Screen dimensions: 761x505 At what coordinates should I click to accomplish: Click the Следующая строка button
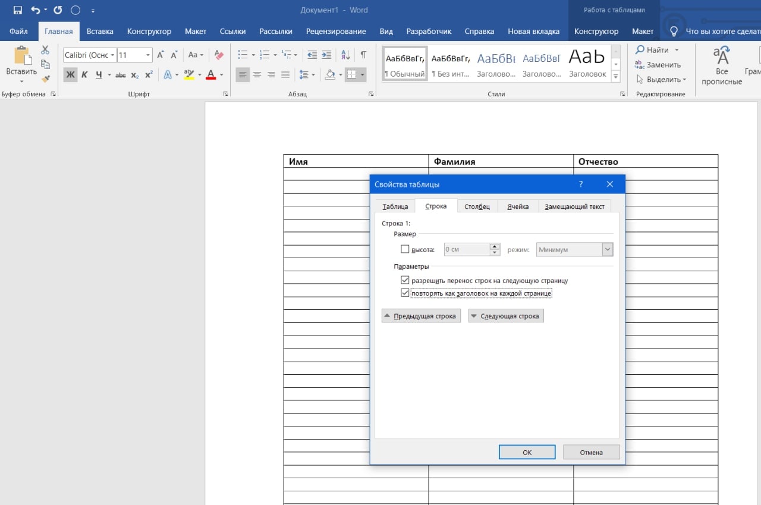pyautogui.click(x=506, y=316)
